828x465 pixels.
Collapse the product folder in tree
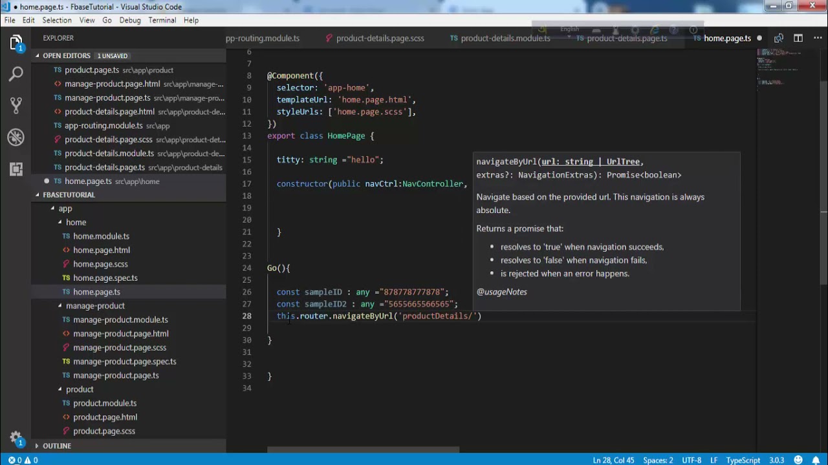pyautogui.click(x=80, y=389)
